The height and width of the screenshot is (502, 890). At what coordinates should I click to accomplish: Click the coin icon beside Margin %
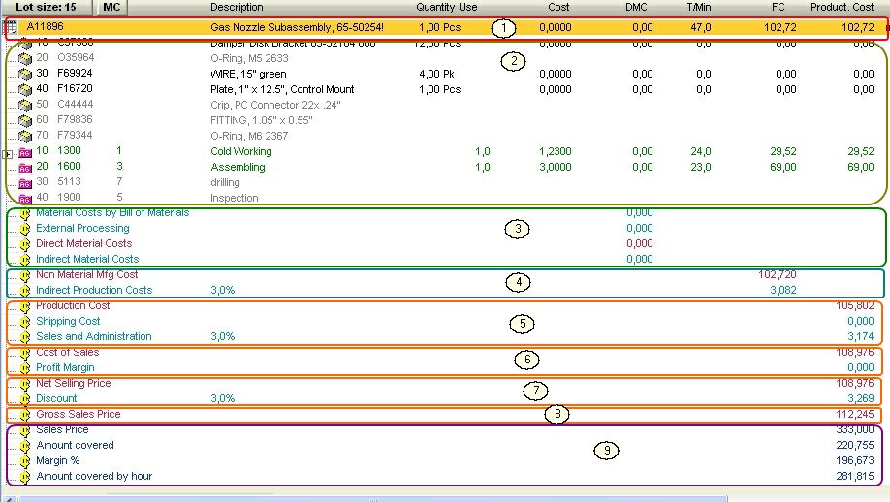point(25,461)
